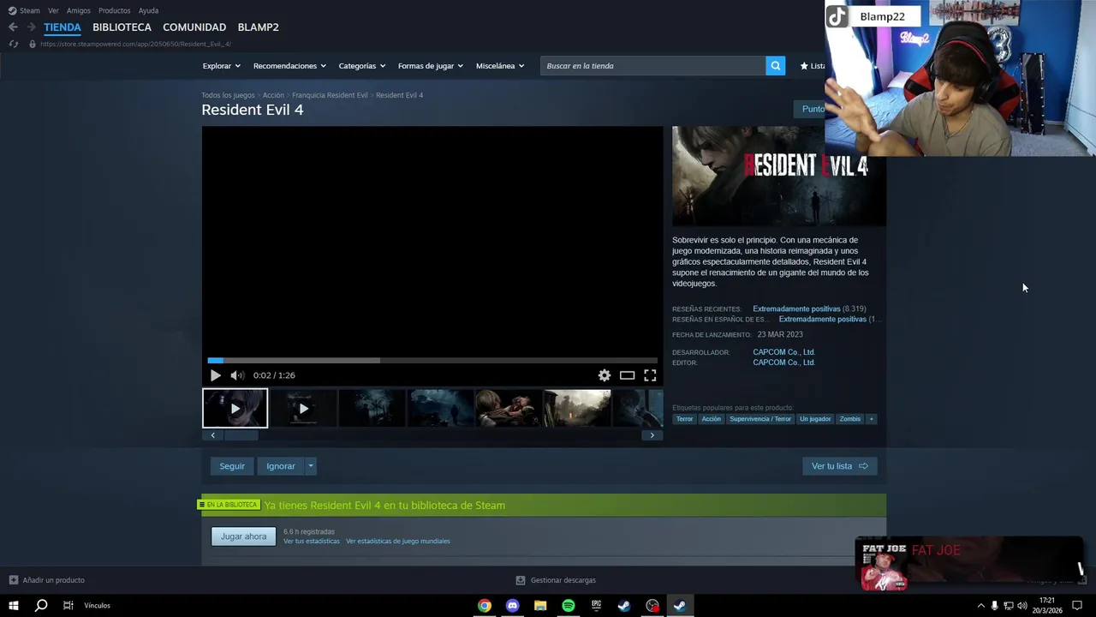Open the Ignorar options dropdown arrow
The image size is (1096, 617).
(311, 466)
